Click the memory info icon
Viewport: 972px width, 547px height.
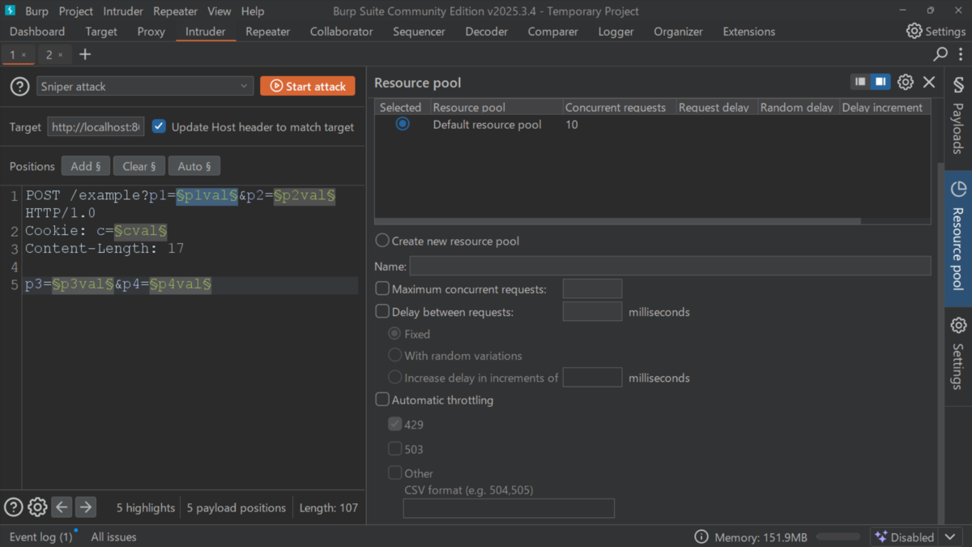(x=701, y=536)
